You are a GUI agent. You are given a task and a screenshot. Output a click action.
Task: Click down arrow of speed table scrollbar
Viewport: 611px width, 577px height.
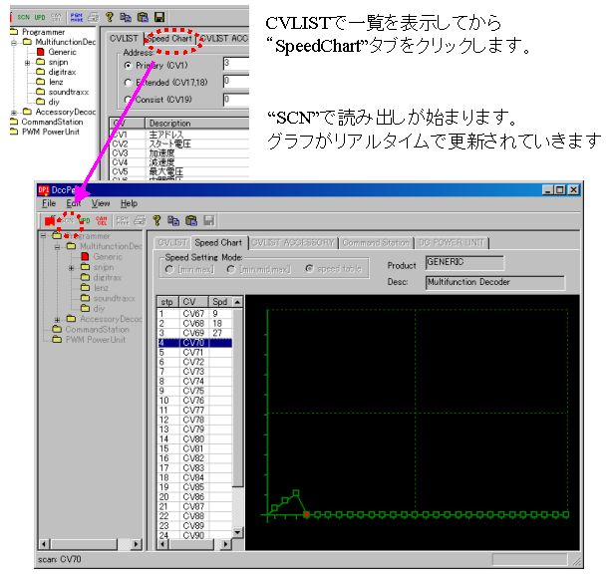(x=237, y=532)
